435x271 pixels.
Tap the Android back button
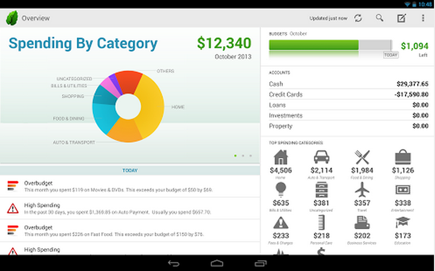[173, 263]
